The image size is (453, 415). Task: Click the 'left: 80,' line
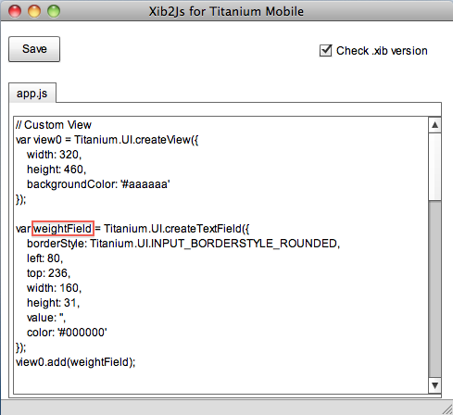(x=44, y=258)
